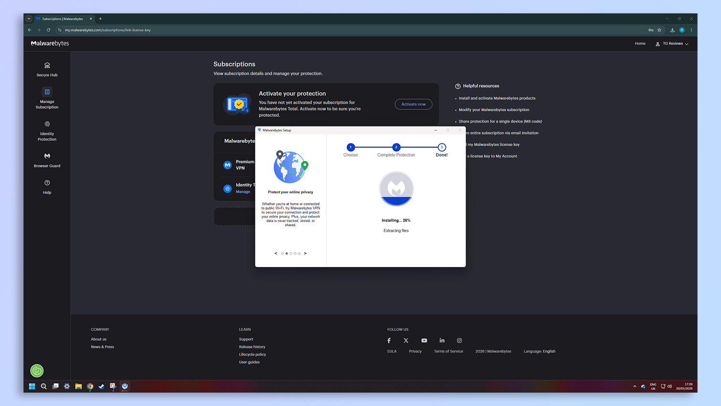Open the Malwarebytes YouTube channel
The image size is (721, 406).
click(x=424, y=341)
